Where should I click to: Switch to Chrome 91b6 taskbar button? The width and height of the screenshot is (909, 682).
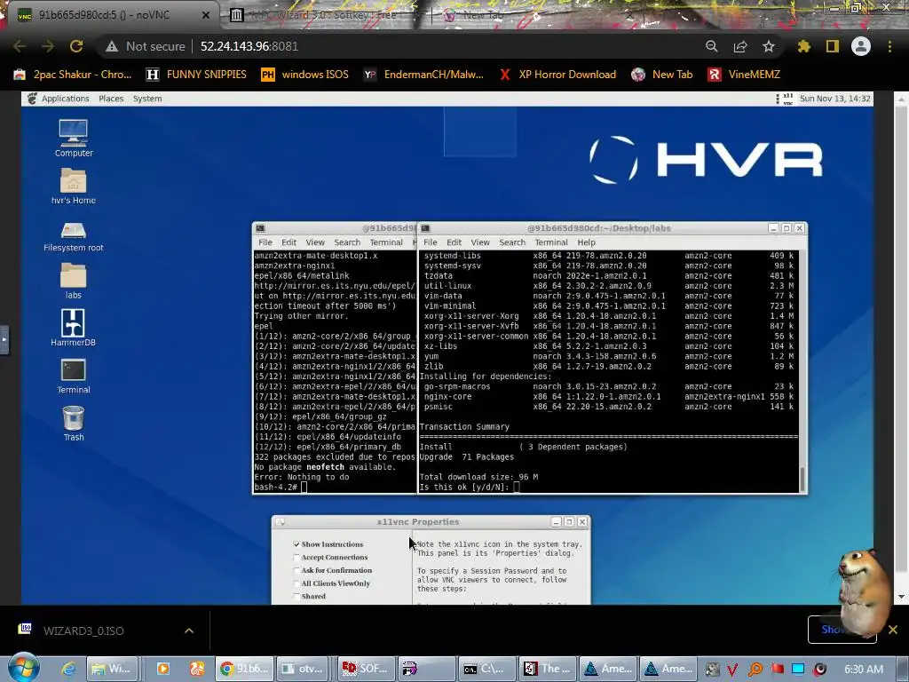244,669
